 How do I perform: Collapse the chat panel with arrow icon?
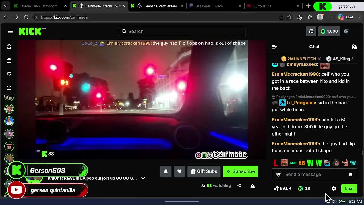[x=274, y=47]
